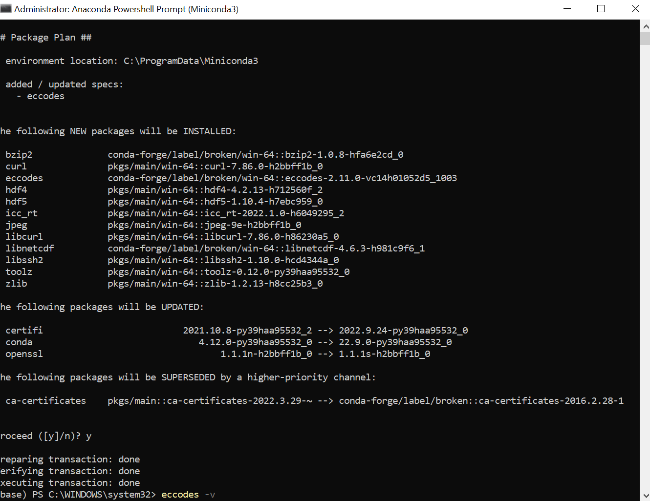Maximize the Anaconda Powershell Prompt window
This screenshot has height=501, width=650.
601,9
